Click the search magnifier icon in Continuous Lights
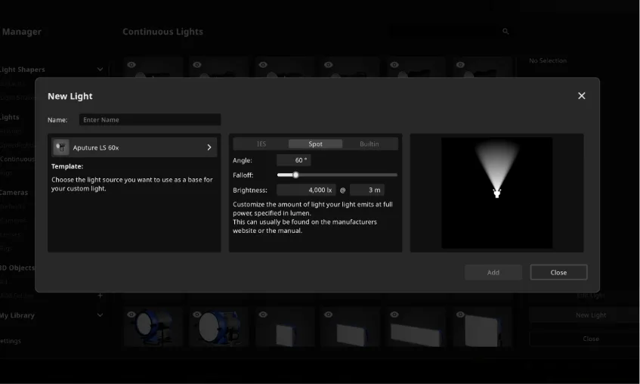The height and width of the screenshot is (384, 640). pos(506,32)
